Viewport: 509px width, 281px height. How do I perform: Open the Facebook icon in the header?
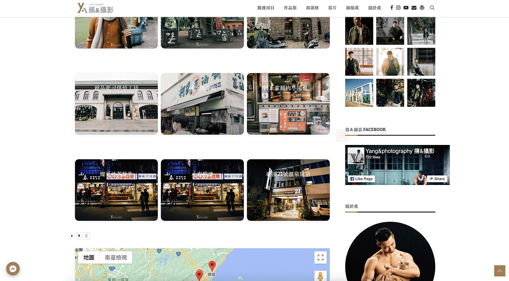[392, 8]
